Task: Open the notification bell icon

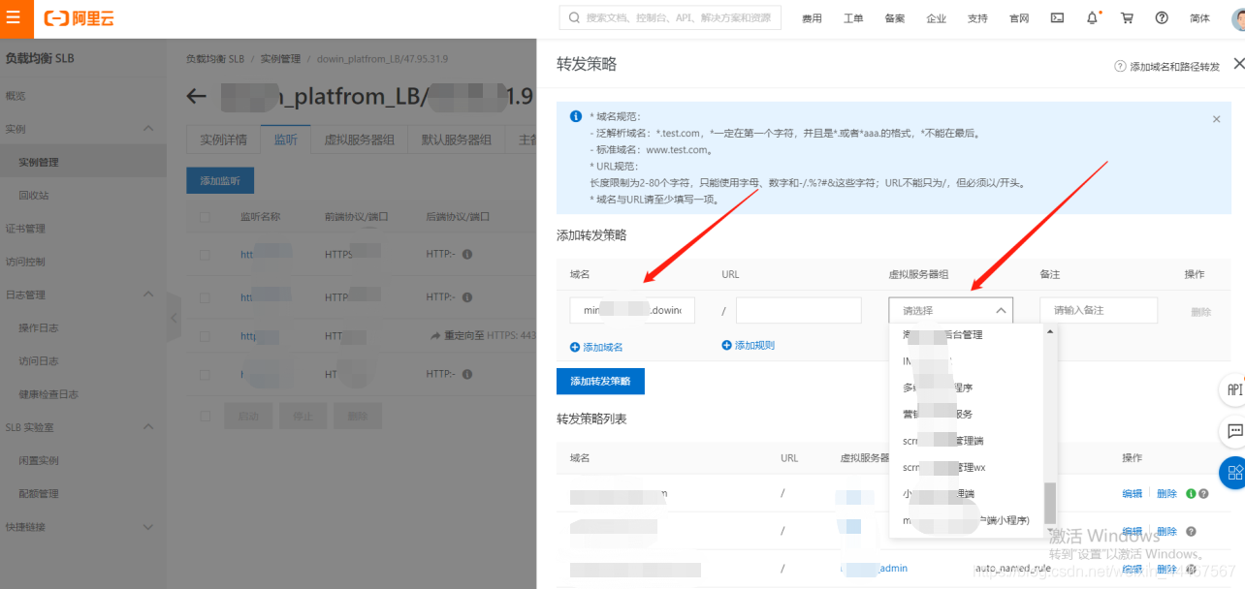Action: pyautogui.click(x=1093, y=17)
